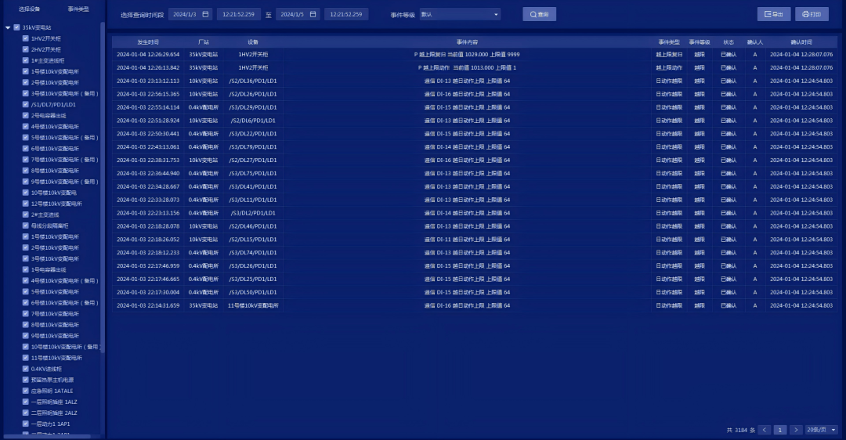This screenshot has width=846, height=440.
Task: Click the device tree vertical scrollbar
Action: [103, 186]
